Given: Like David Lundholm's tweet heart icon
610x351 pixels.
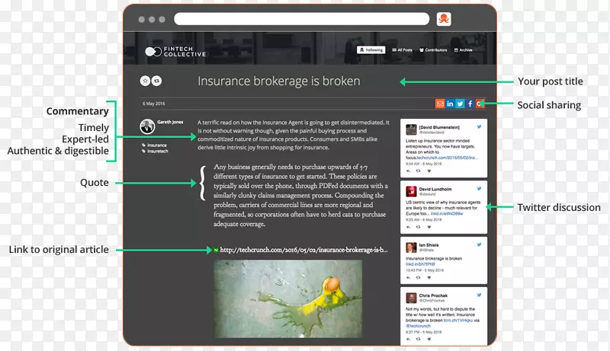Looking at the screenshot, I should 429,227.
